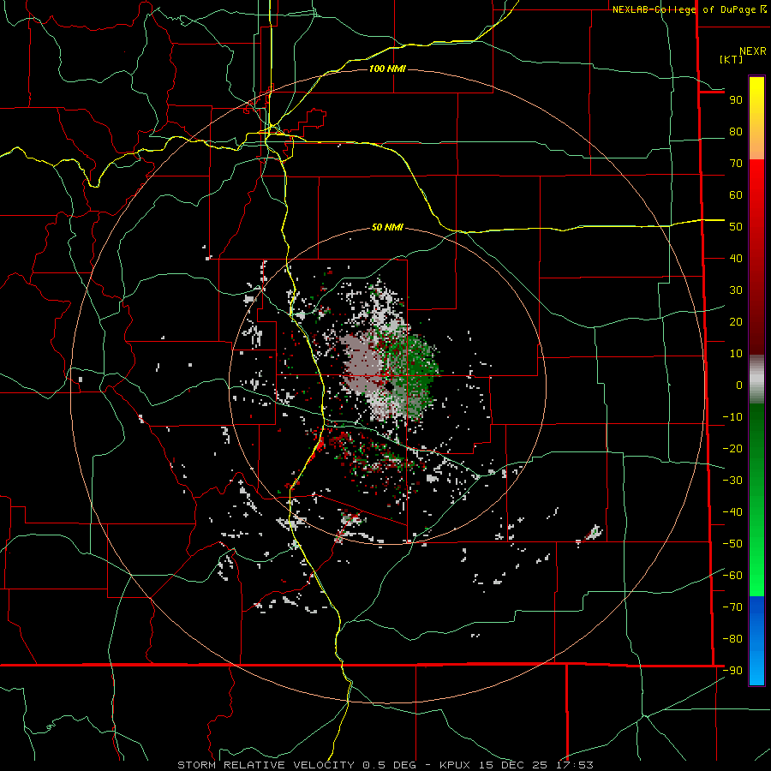Click the gray zero-velocity segment of the color bar
Image resolution: width=771 pixels, height=771 pixels.
pos(756,380)
